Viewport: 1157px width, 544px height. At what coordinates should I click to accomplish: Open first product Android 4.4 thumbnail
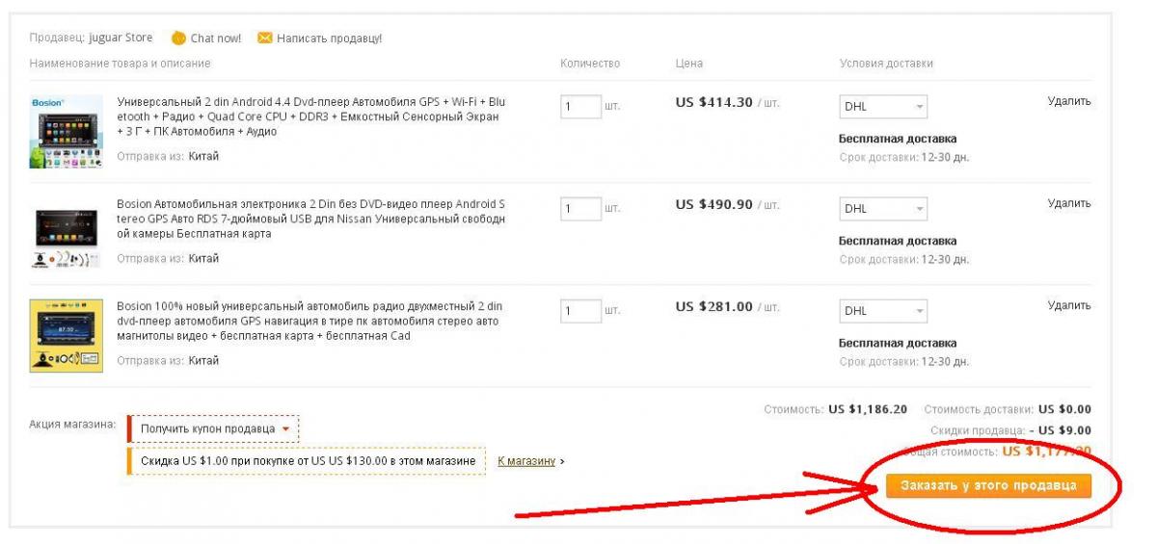(x=67, y=132)
